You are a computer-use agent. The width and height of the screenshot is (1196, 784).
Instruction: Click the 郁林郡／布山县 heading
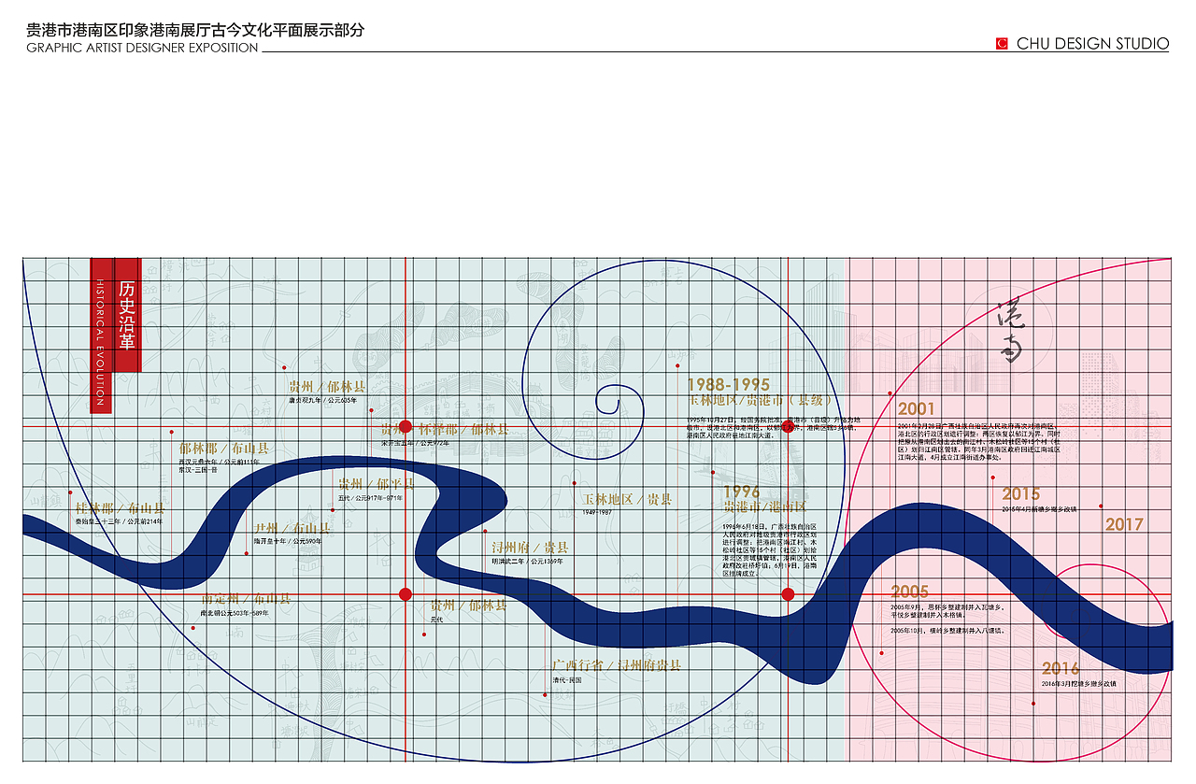tap(224, 449)
